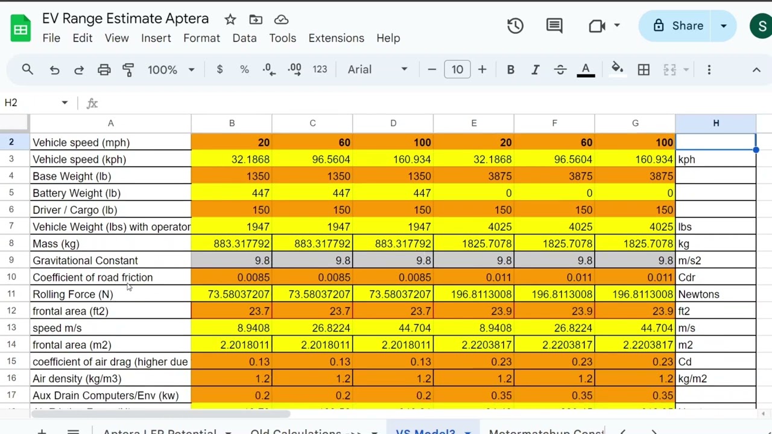This screenshot has width=772, height=434.
Task: Open the Google Sheets home icon
Action: pyautogui.click(x=21, y=29)
